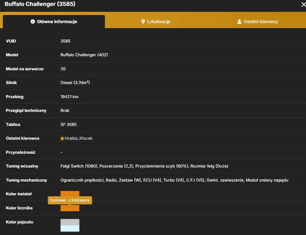Click the Buffalo Challenger (402) model value
This screenshot has width=306, height=235.
point(84,55)
